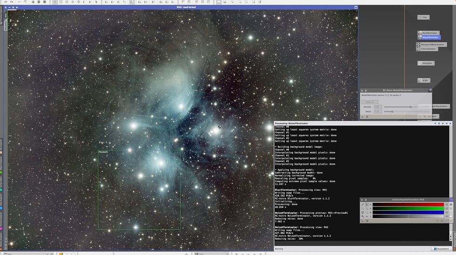
Task: Toggle link RGB channels in ScreenTransferFunction
Action: pyautogui.click(x=362, y=205)
